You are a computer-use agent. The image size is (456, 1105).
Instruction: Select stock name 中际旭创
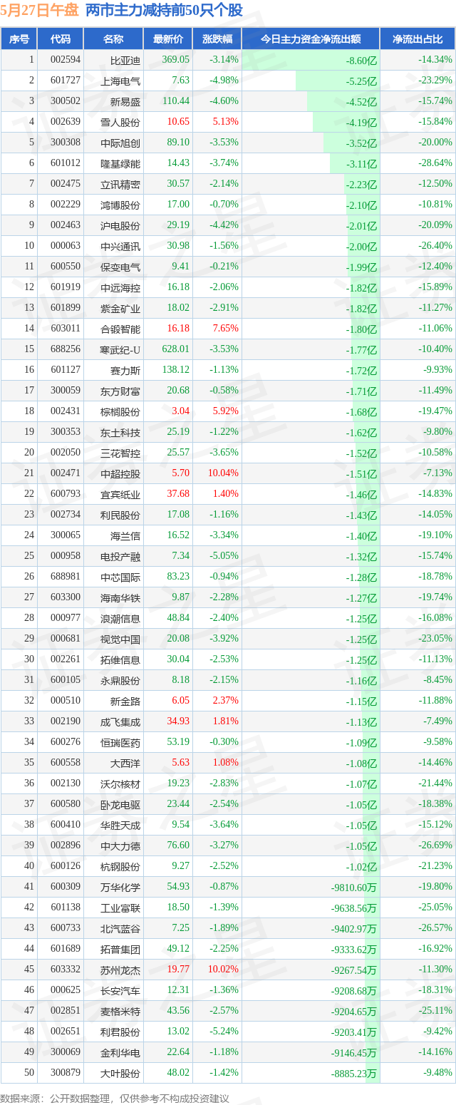(x=120, y=143)
